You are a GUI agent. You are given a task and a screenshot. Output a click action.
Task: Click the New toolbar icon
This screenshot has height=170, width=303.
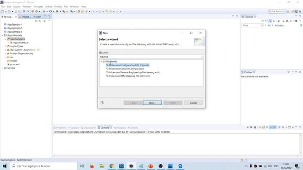click(x=3, y=11)
